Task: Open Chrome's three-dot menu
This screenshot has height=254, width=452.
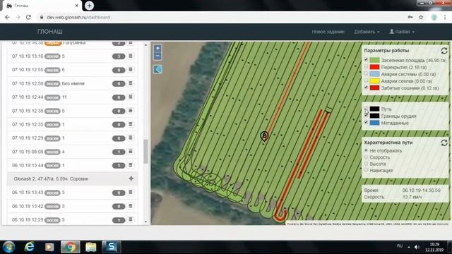Action: click(x=445, y=17)
